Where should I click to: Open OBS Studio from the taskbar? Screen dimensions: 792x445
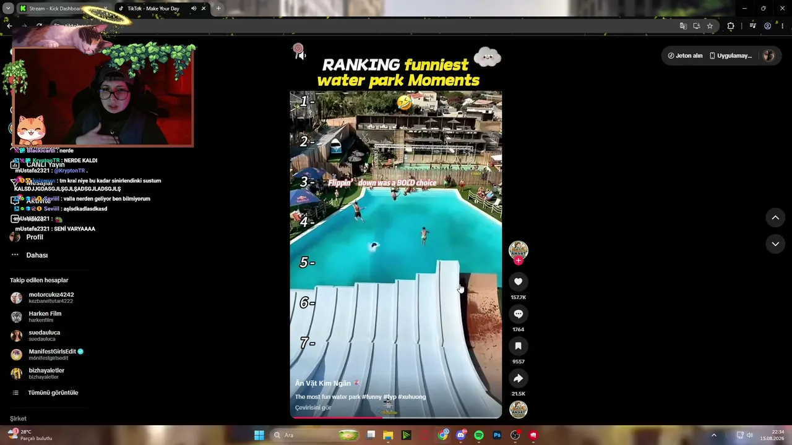tap(515, 435)
